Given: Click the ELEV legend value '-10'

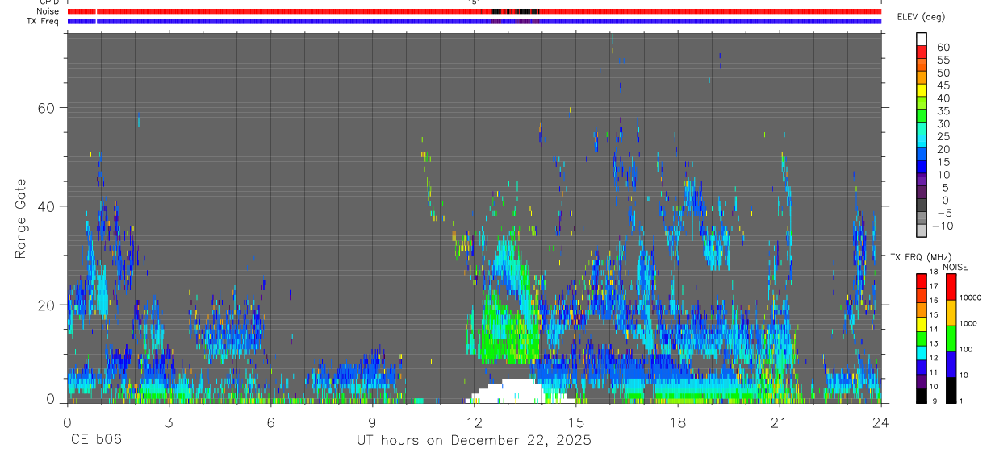Looking at the screenshot, I should click(x=942, y=226).
